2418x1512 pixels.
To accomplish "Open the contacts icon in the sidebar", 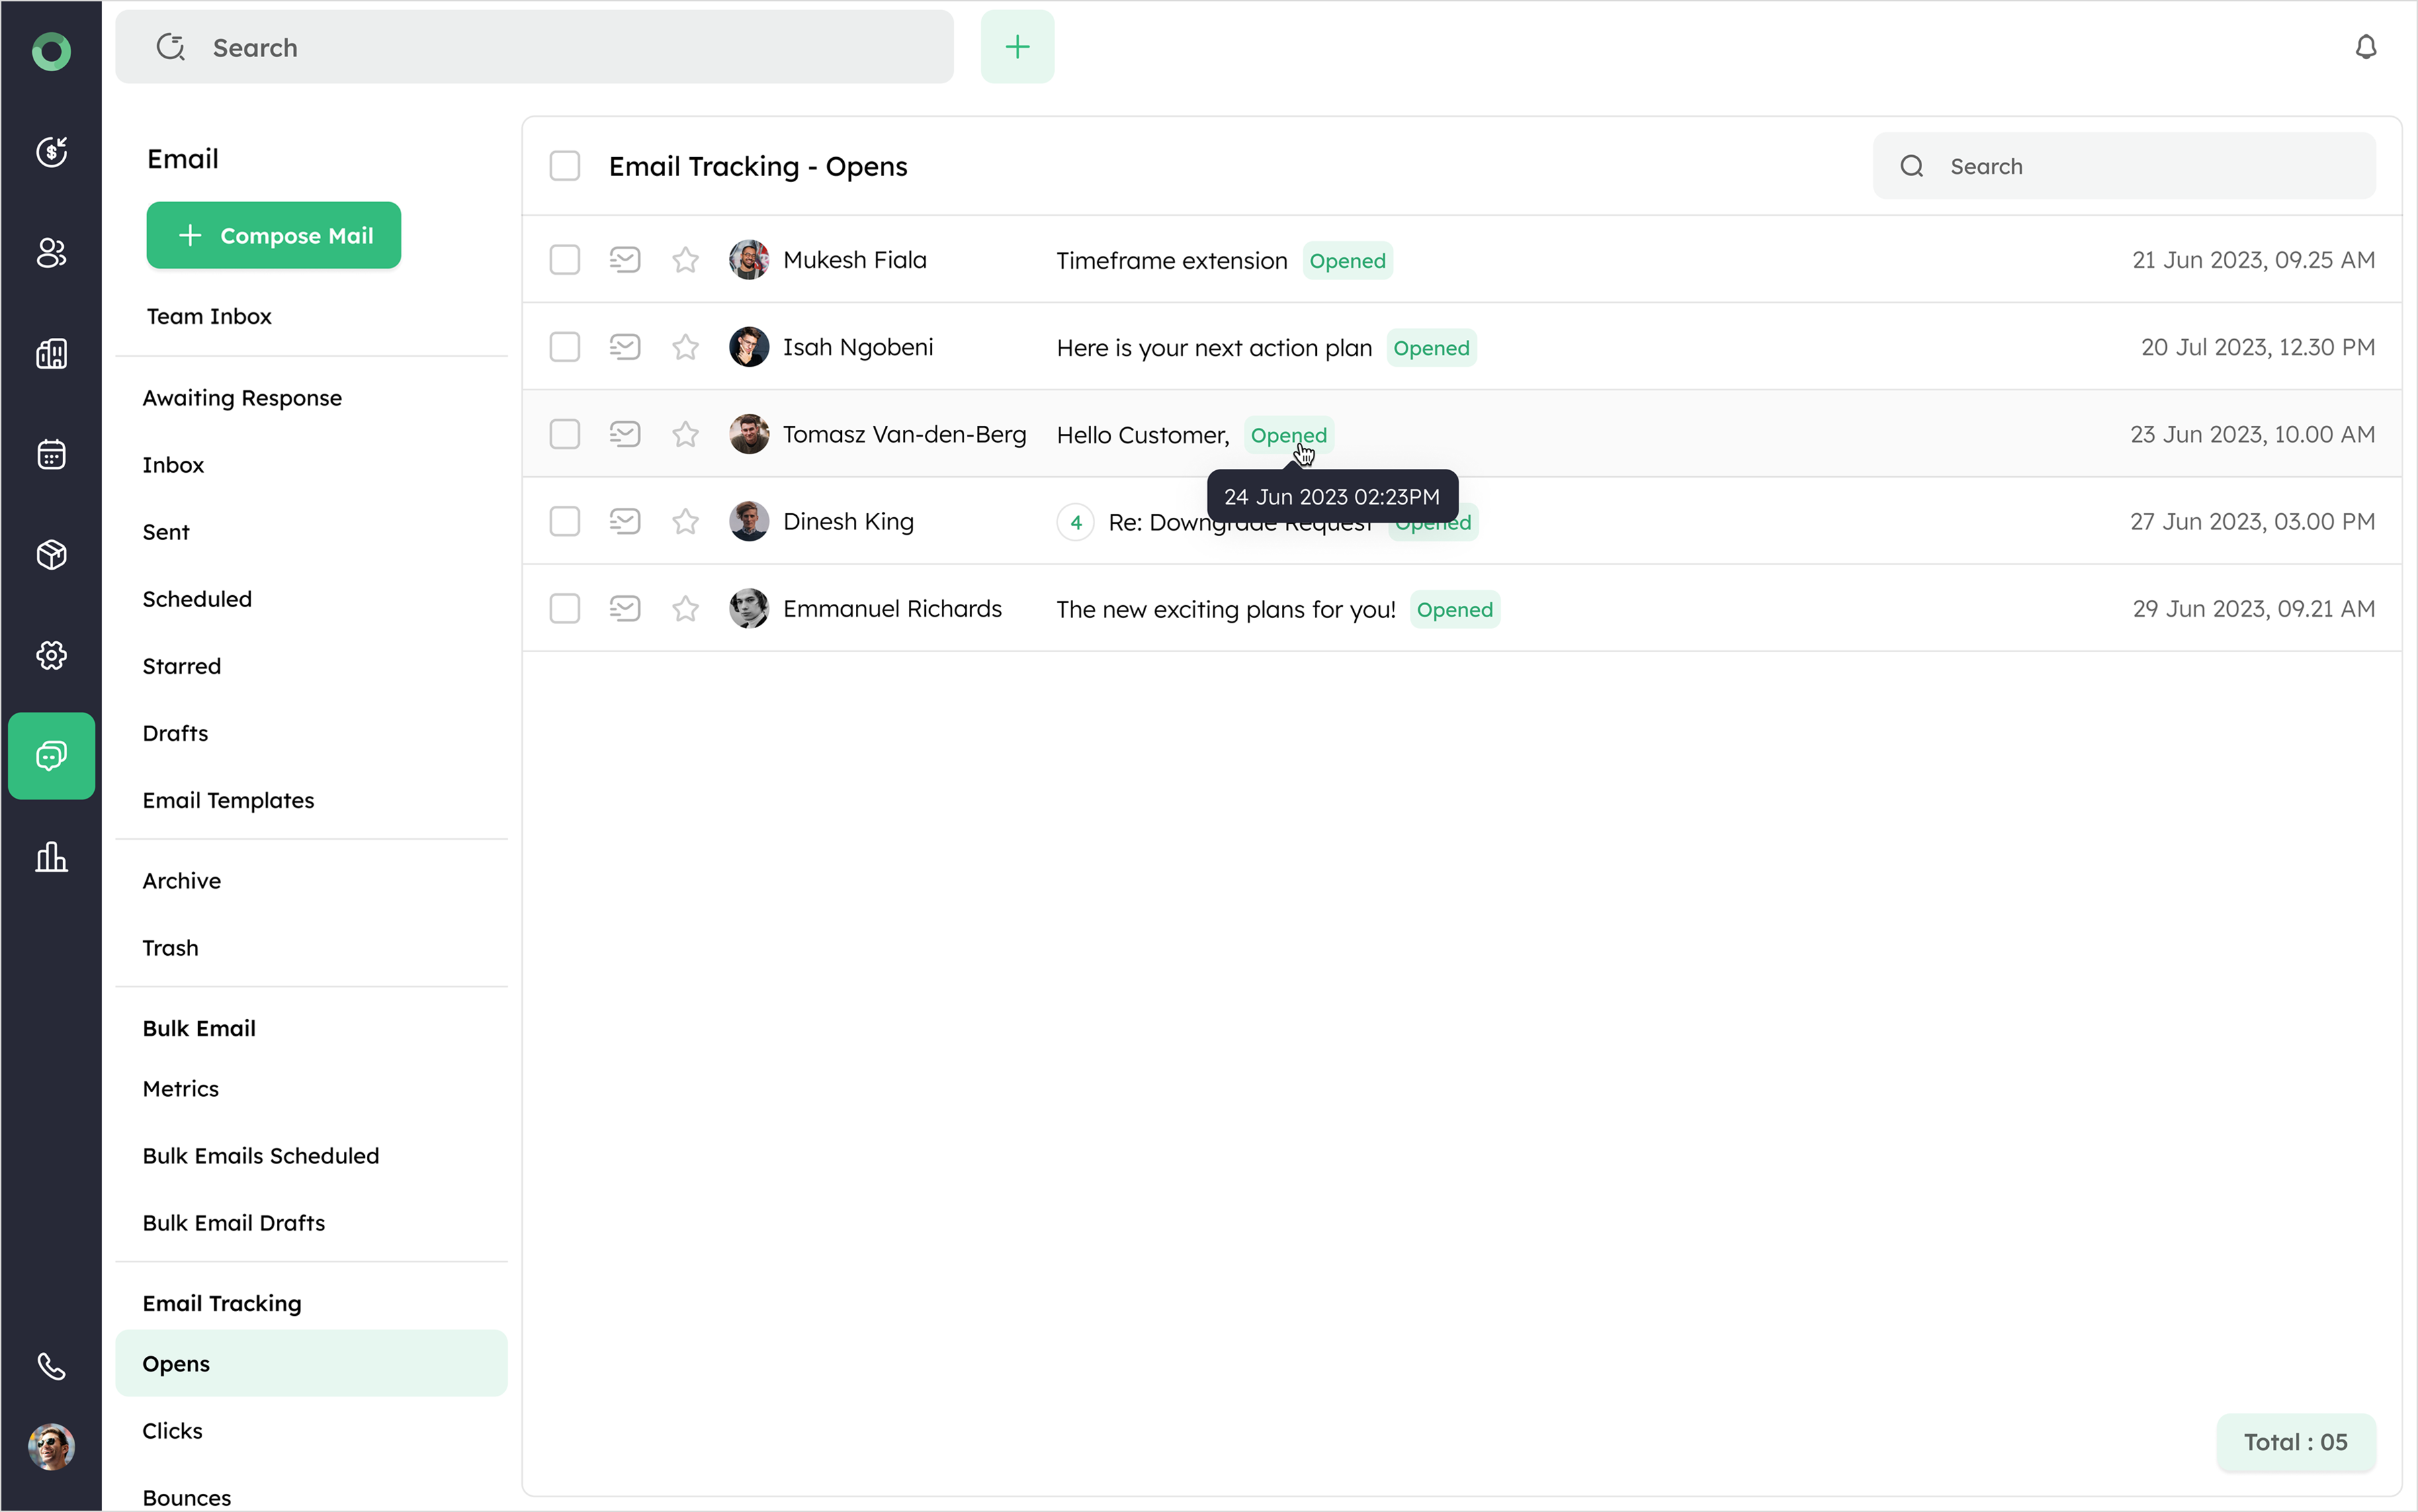I will click(x=51, y=253).
